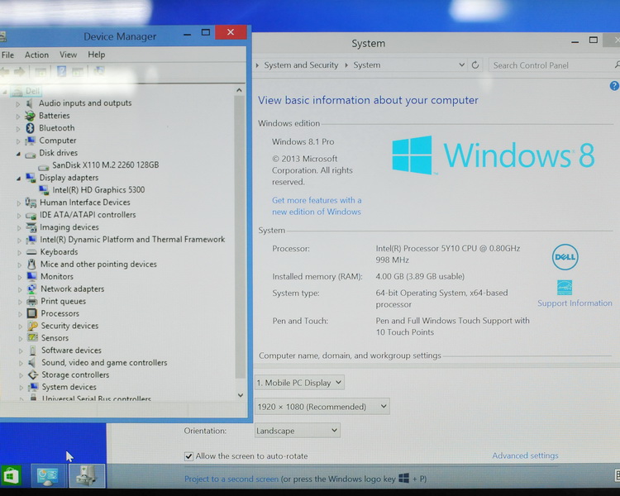Expand the Network adapters node arrow

(19, 289)
